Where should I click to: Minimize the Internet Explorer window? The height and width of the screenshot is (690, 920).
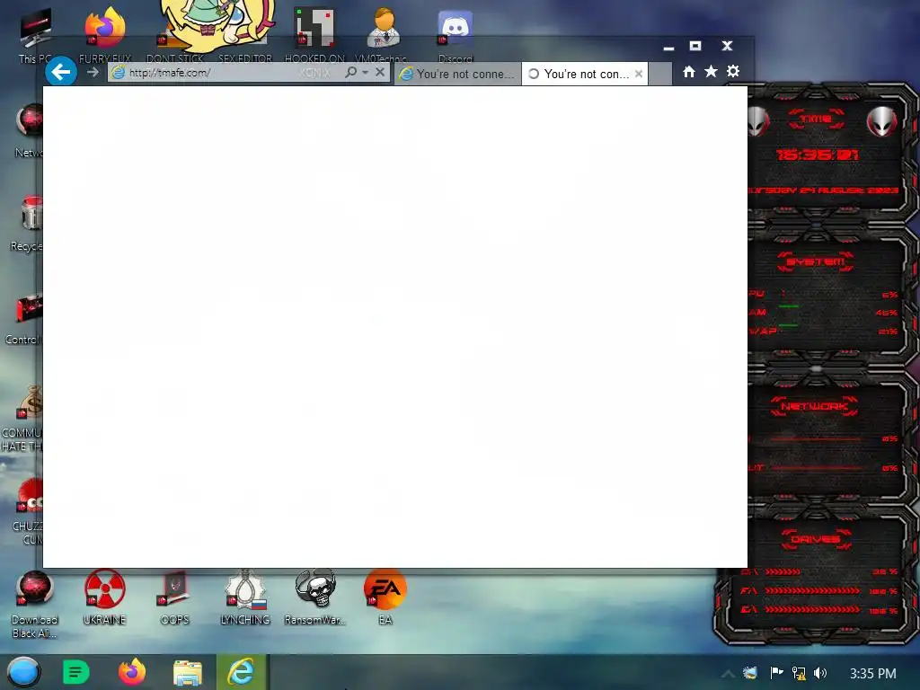coord(668,47)
